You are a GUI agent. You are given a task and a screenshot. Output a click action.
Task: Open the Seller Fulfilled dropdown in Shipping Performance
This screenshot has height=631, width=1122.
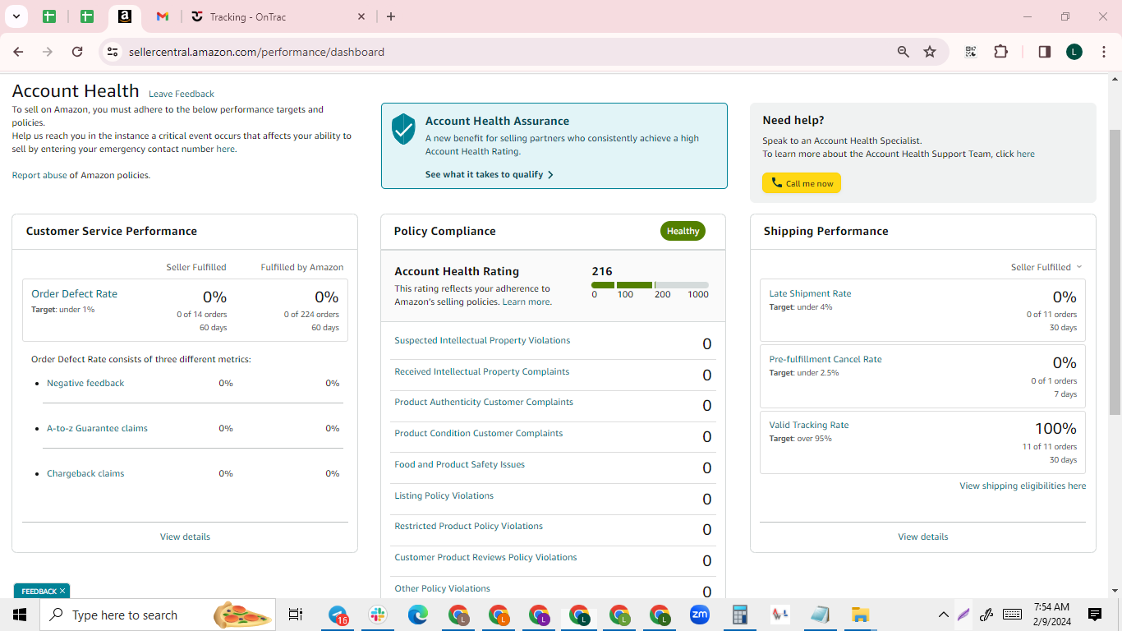(x=1046, y=267)
